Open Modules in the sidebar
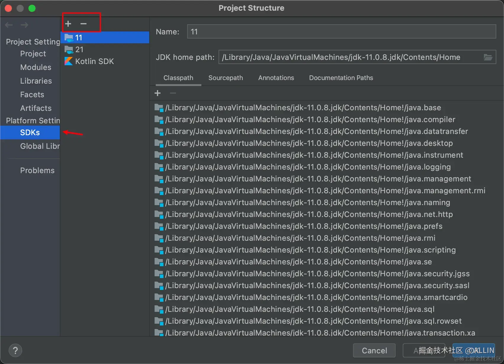 point(36,67)
